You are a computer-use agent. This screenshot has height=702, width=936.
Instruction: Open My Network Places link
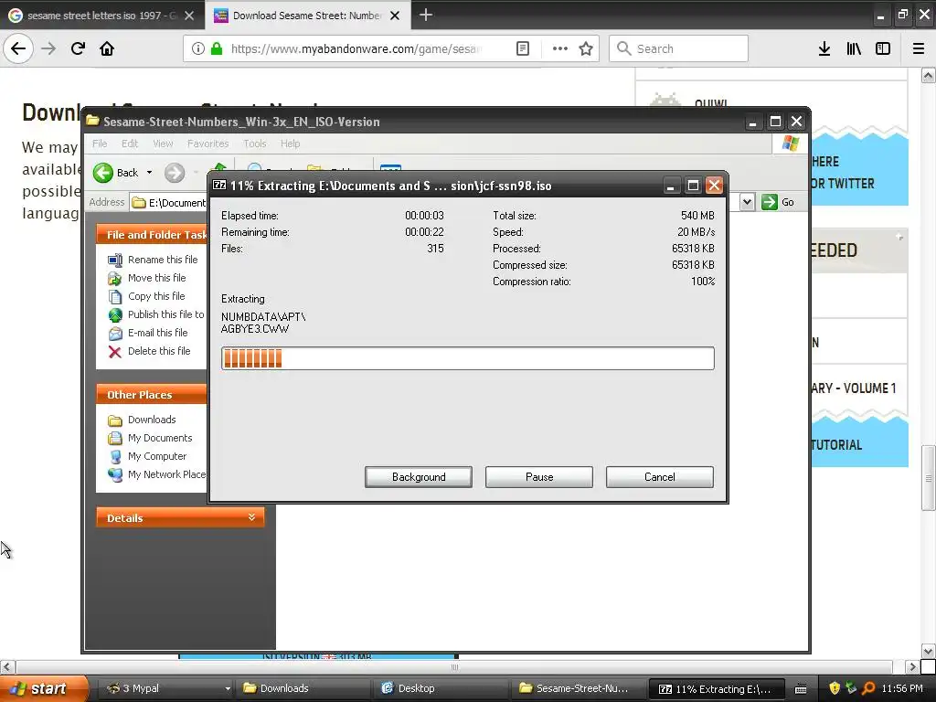click(x=157, y=474)
